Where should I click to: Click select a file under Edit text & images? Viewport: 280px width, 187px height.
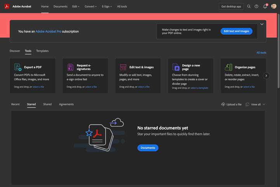coord(144,87)
